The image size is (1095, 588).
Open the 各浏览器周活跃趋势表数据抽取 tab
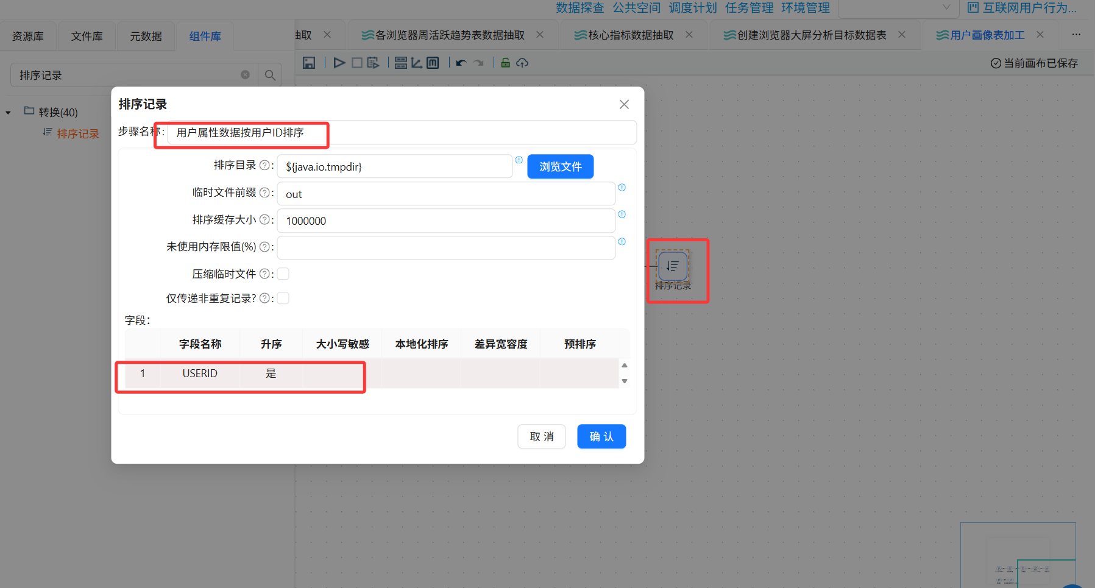point(450,35)
